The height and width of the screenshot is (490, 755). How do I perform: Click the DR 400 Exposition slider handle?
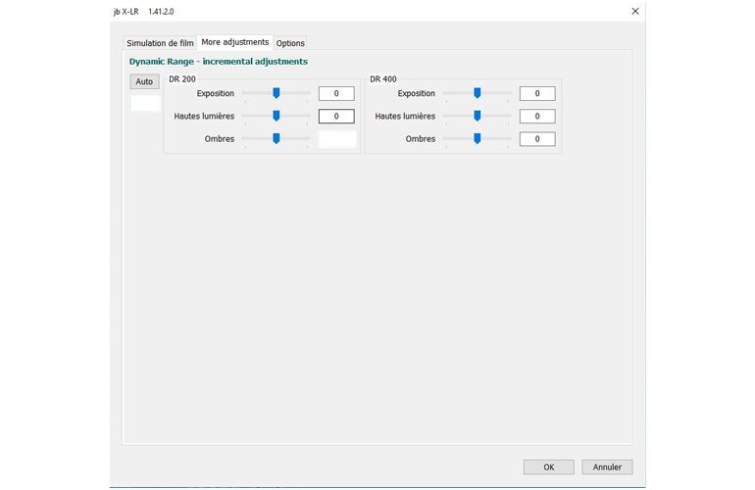(x=478, y=93)
